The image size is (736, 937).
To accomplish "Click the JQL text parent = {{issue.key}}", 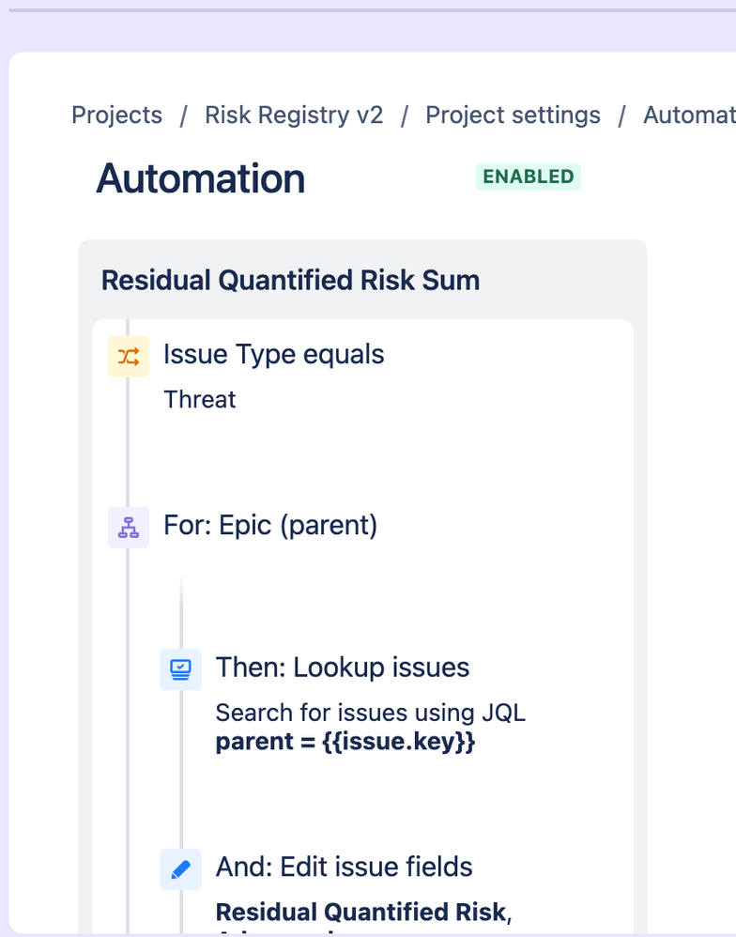I will pyautogui.click(x=345, y=742).
